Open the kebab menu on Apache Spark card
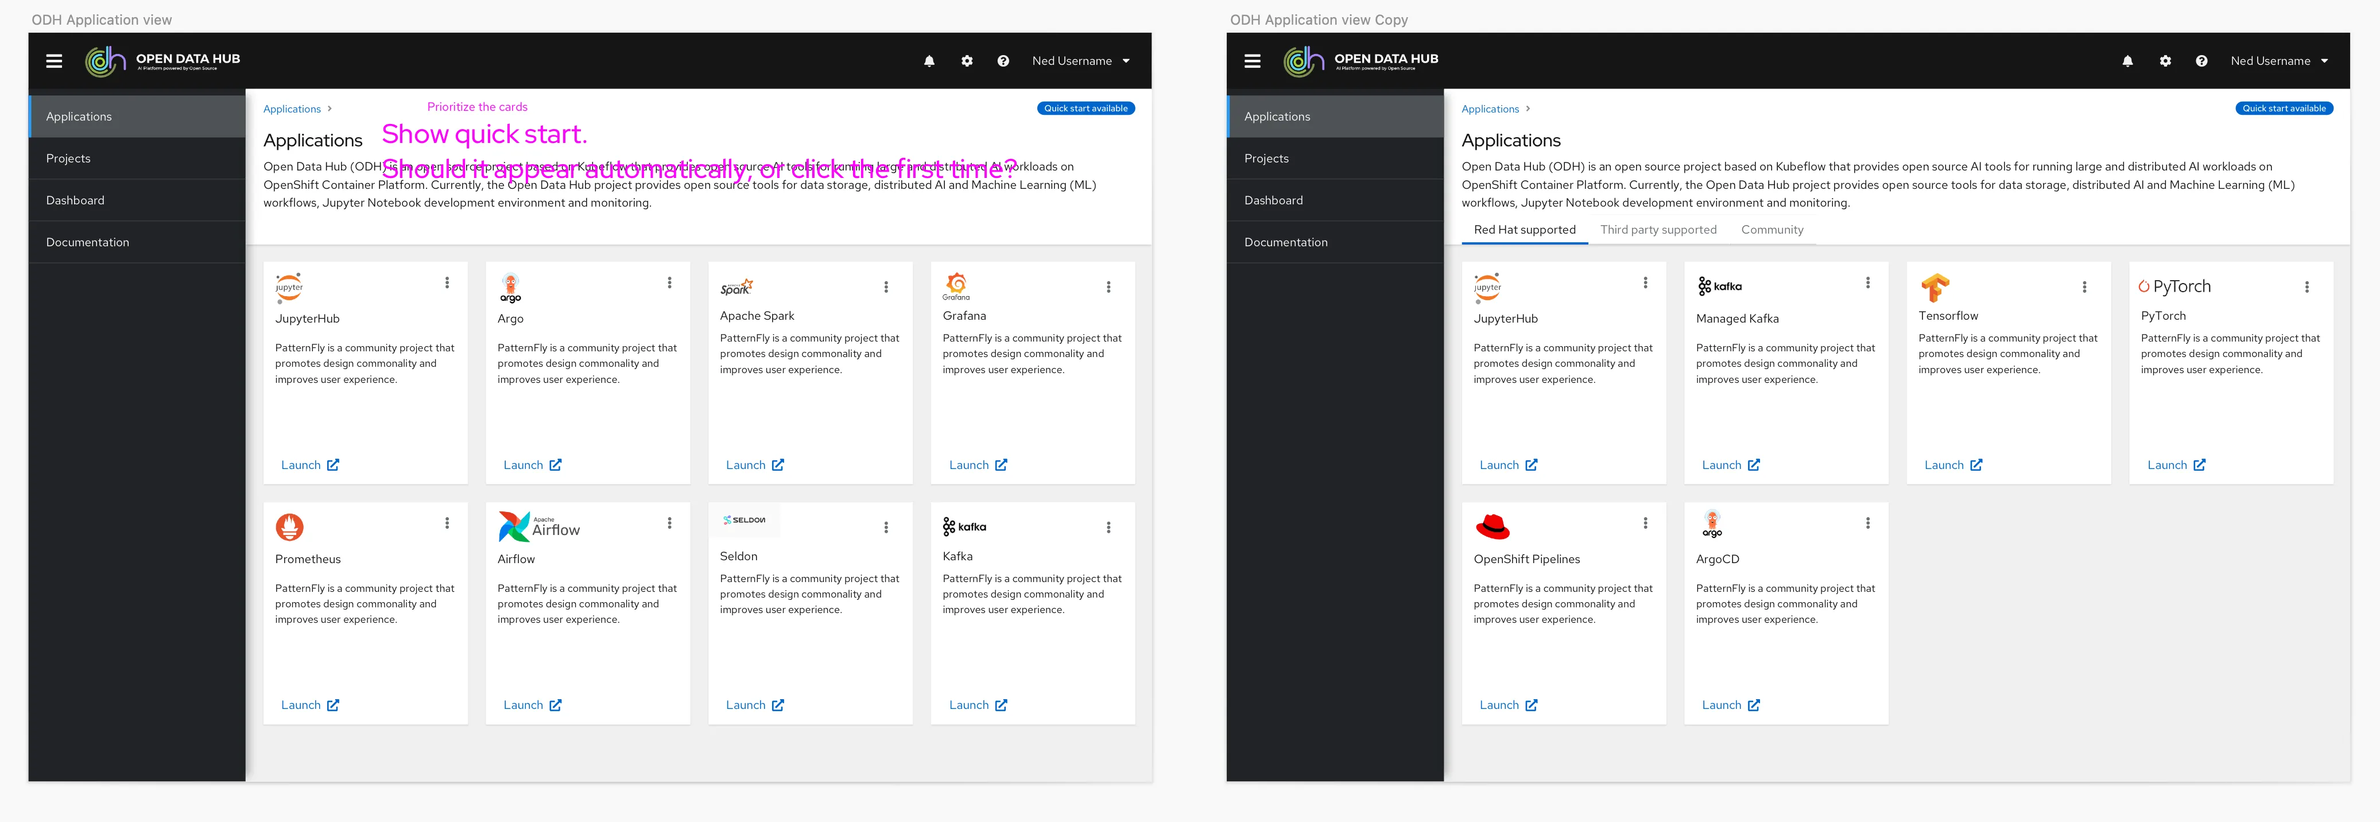 coord(886,287)
